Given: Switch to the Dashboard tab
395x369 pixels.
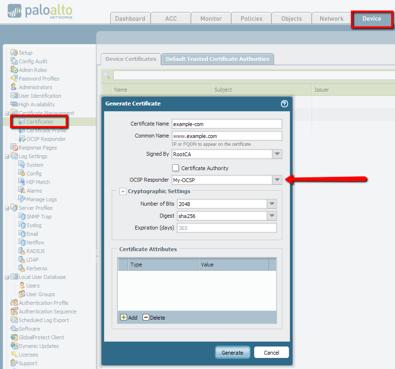Looking at the screenshot, I should click(x=130, y=18).
